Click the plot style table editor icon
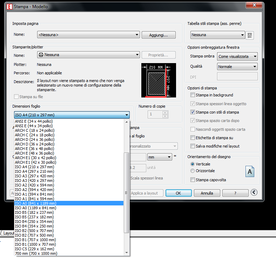This screenshot has width=276, height=258. [x=250, y=35]
